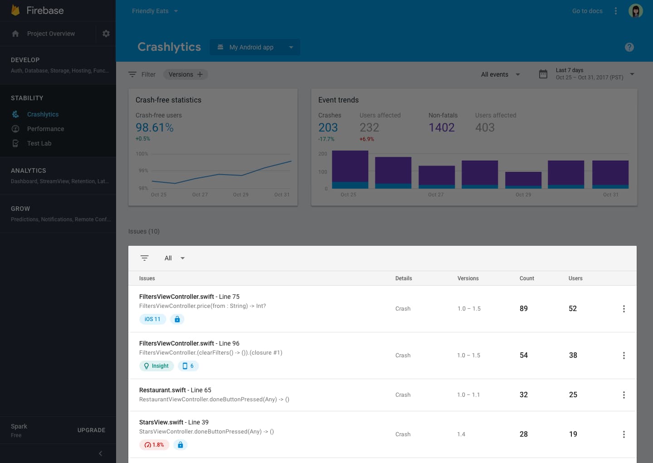Open the All issues filter dropdown
Viewport: 653px width, 463px height.
point(175,258)
